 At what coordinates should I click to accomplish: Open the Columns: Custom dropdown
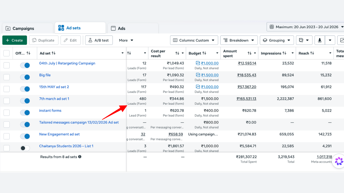coord(194,40)
